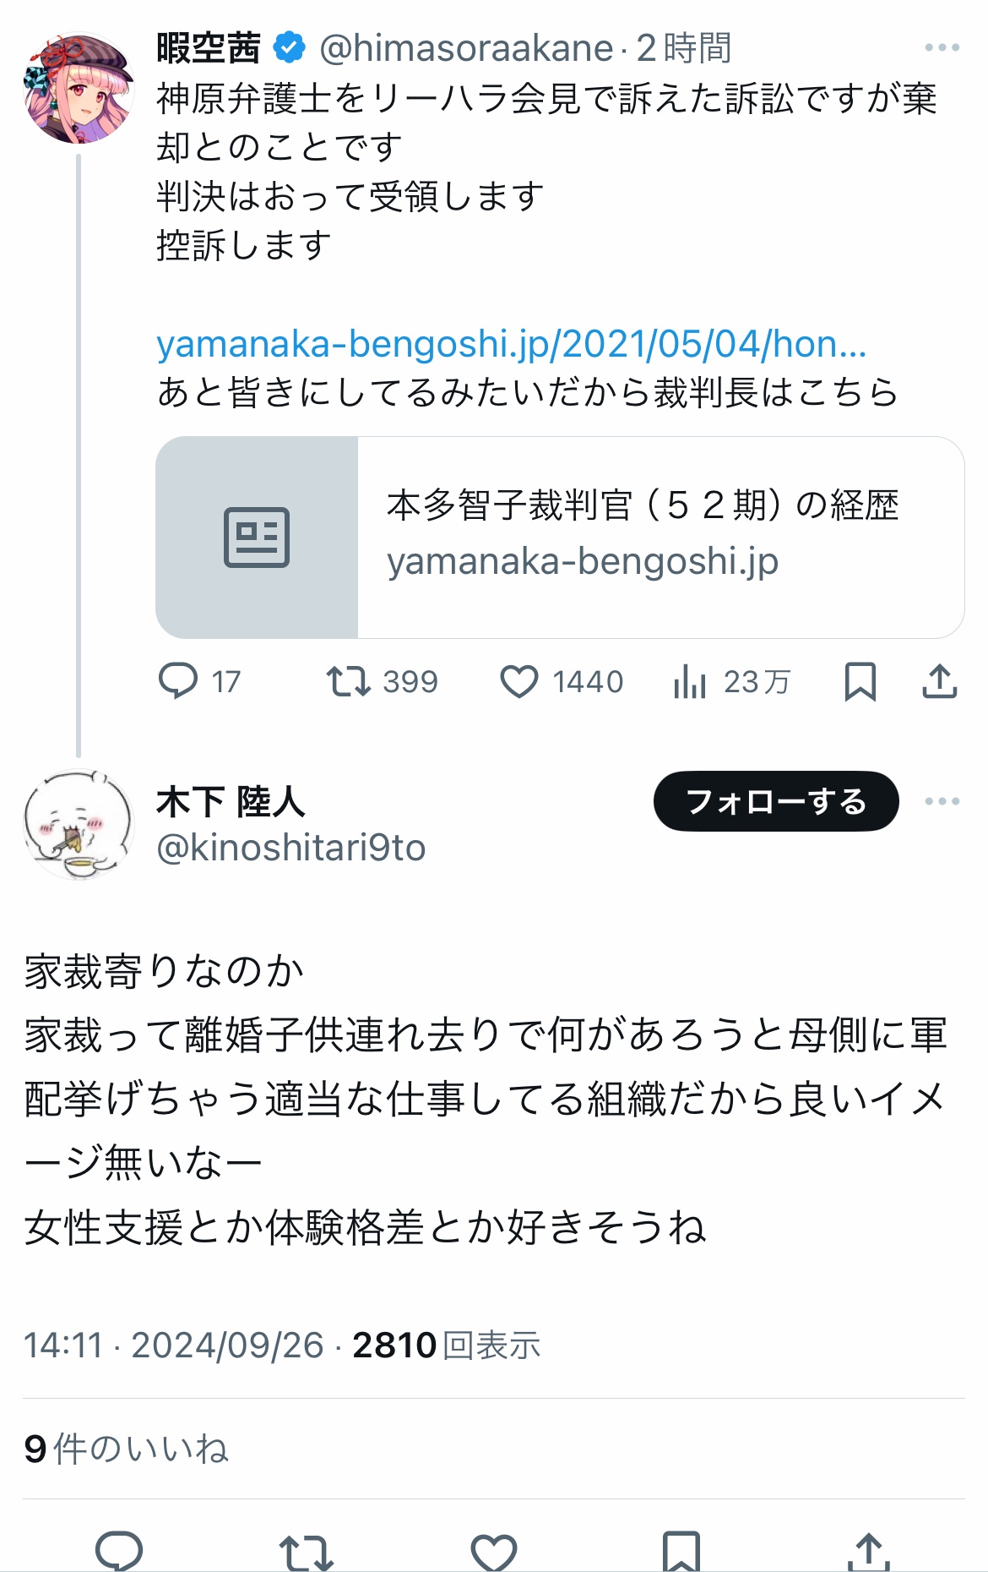Bookmark 暇空茜's tweet
The image size is (988, 1572).
860,681
